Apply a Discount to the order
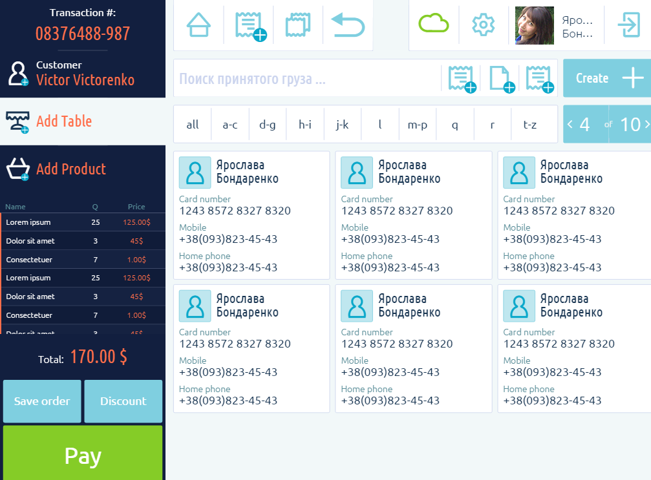Screen dimensions: 651x480 pos(123,401)
